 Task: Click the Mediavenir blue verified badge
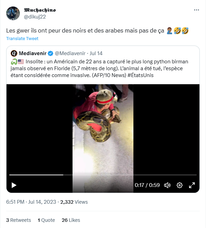click(x=50, y=53)
